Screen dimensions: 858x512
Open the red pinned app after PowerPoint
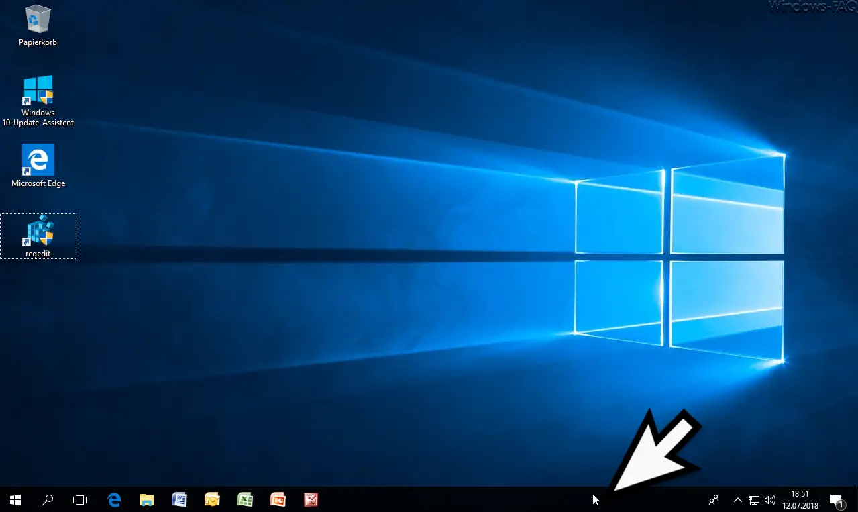(311, 499)
